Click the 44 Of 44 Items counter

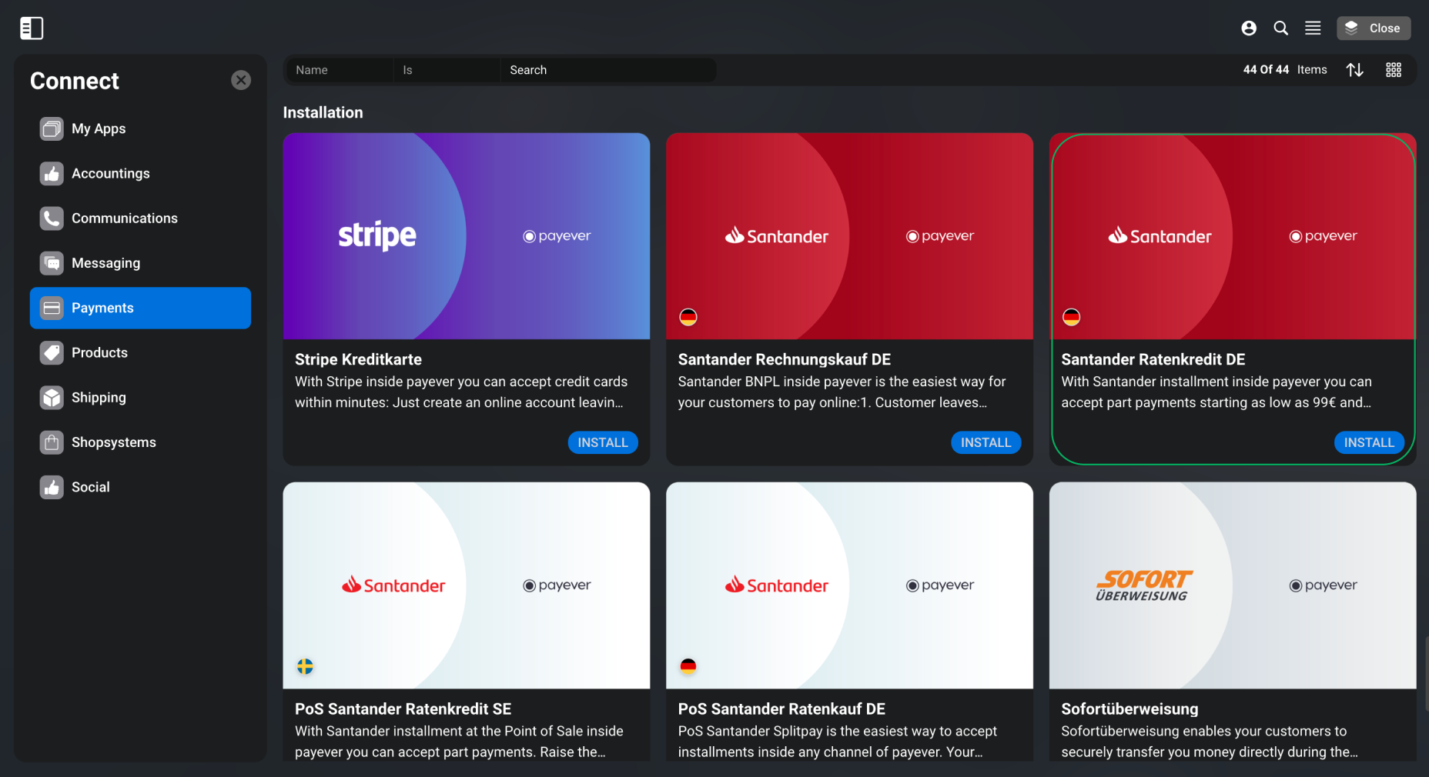coord(1285,69)
